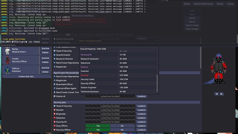The image size is (238, 134).
Task: Select Salticus character avatar
Action: coord(7,70)
